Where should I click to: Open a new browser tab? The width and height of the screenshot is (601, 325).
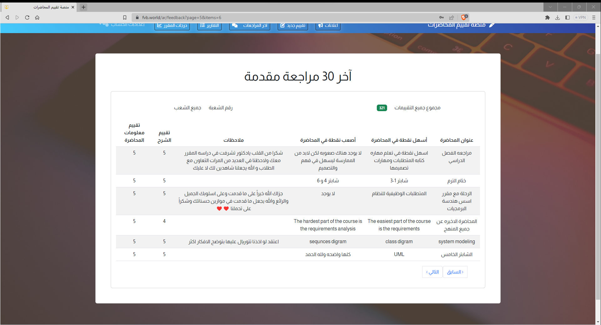(83, 7)
